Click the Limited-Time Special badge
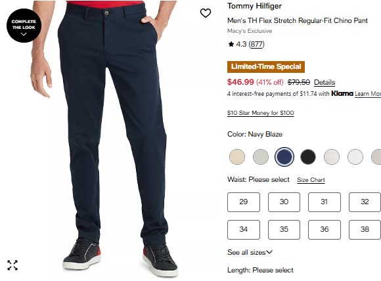The image size is (381, 281). tap(266, 67)
